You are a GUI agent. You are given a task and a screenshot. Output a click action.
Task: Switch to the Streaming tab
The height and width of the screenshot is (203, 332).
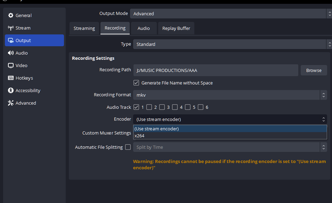point(84,28)
